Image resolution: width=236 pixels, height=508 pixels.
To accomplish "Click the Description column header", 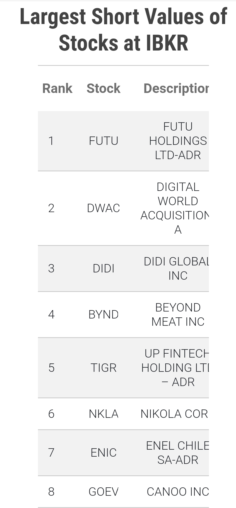I will 176,88.
